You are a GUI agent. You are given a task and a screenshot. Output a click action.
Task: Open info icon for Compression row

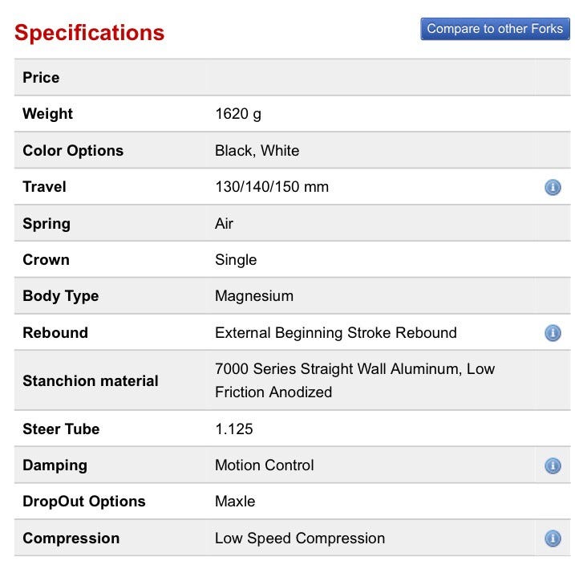coord(553,538)
